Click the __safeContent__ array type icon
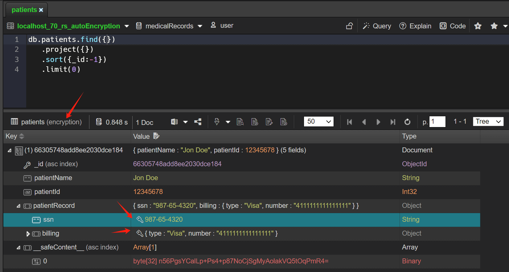Image resolution: width=509 pixels, height=272 pixels. [x=27, y=248]
